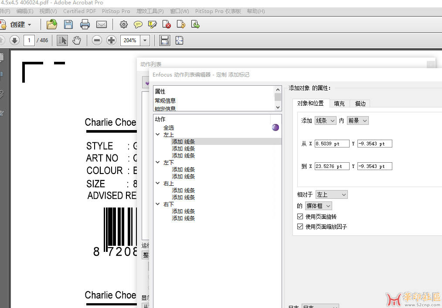
Task: Click the Print icon
Action: pos(85,24)
